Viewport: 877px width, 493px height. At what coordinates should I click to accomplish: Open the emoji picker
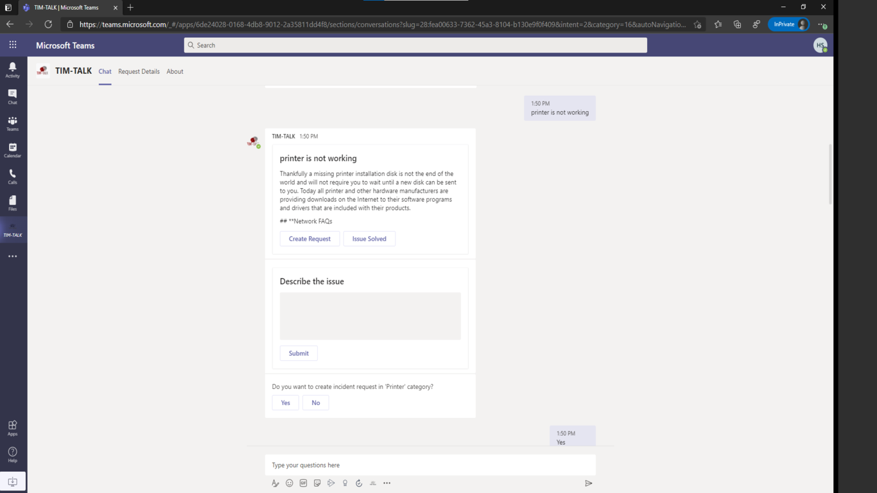coord(290,483)
